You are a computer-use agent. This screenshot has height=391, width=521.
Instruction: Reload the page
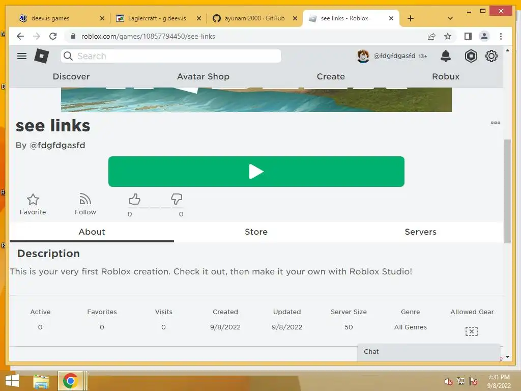pos(53,36)
